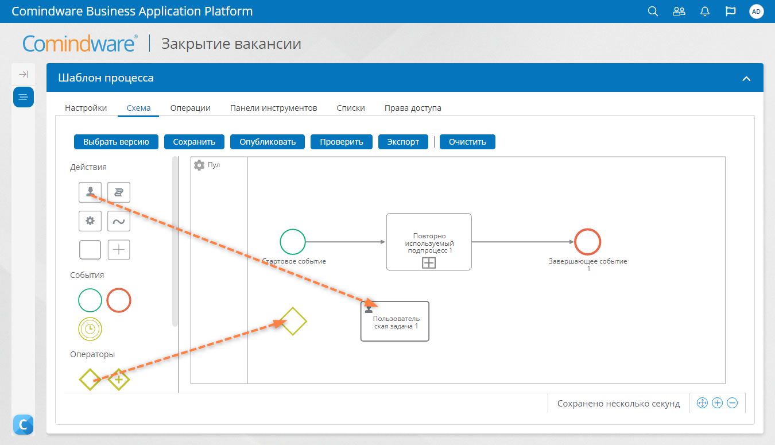Image resolution: width=775 pixels, height=445 pixels.
Task: Click the Проверить button
Action: [342, 142]
